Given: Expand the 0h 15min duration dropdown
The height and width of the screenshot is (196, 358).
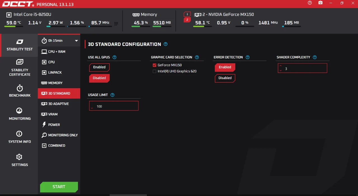Looking at the screenshot, I should (76, 41).
